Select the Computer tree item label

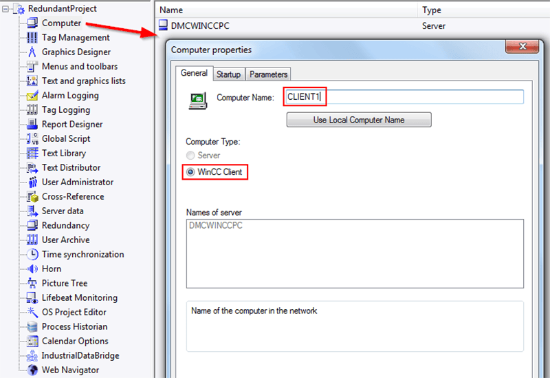[61, 23]
